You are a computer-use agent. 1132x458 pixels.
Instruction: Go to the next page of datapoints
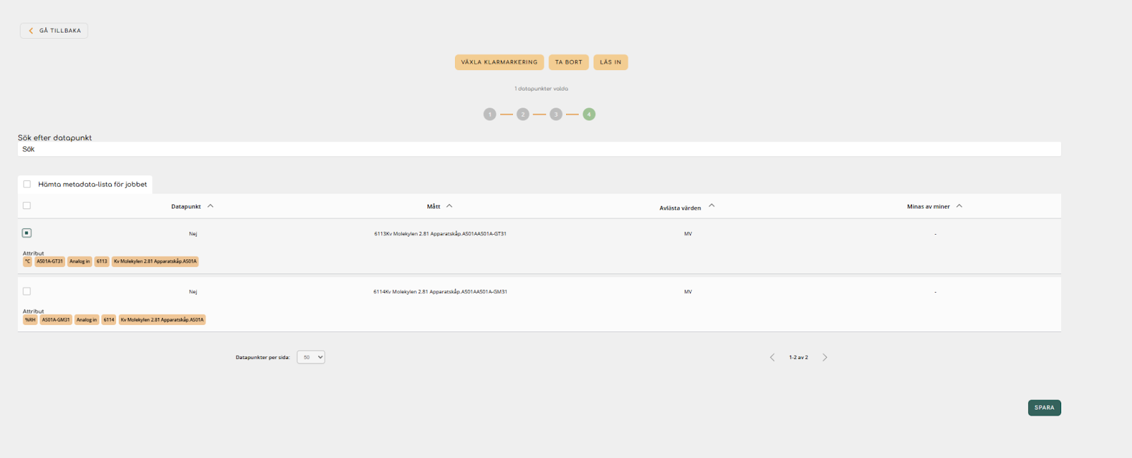[825, 358]
